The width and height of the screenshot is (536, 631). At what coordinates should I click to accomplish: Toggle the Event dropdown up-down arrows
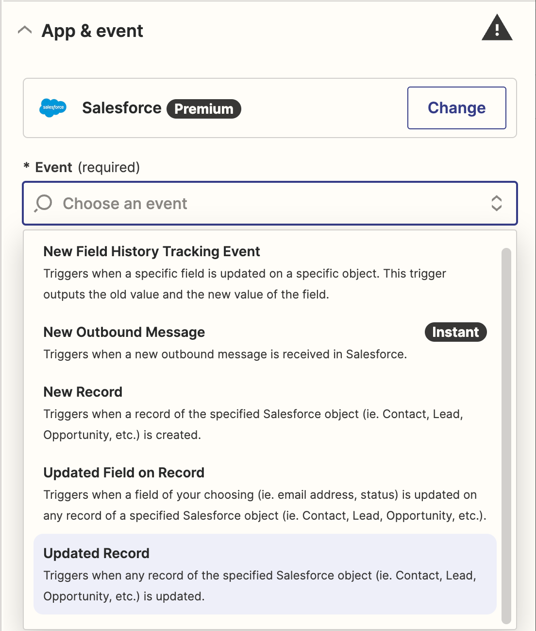pyautogui.click(x=496, y=203)
